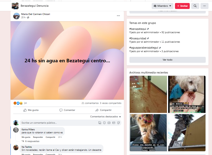Open the post options three-dots menu
Screen dimensions: 212x155
click(x=118, y=16)
